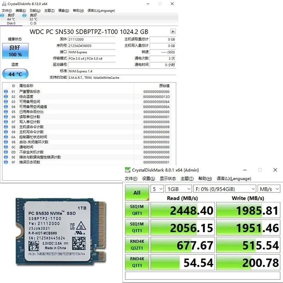Open CrystalDiskMark 文件(F) menu
This screenshot has width=283, height=283.
[x=131, y=179]
